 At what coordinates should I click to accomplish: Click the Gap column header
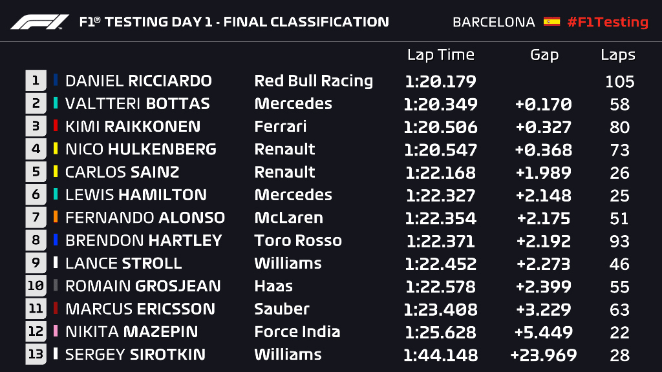click(x=544, y=55)
